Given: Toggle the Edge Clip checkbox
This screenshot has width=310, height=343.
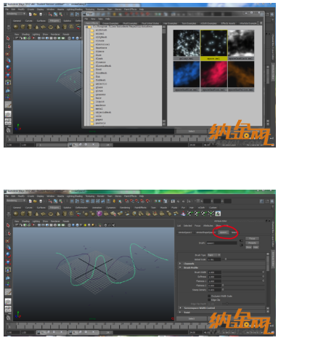Looking at the screenshot, I should 209,300.
